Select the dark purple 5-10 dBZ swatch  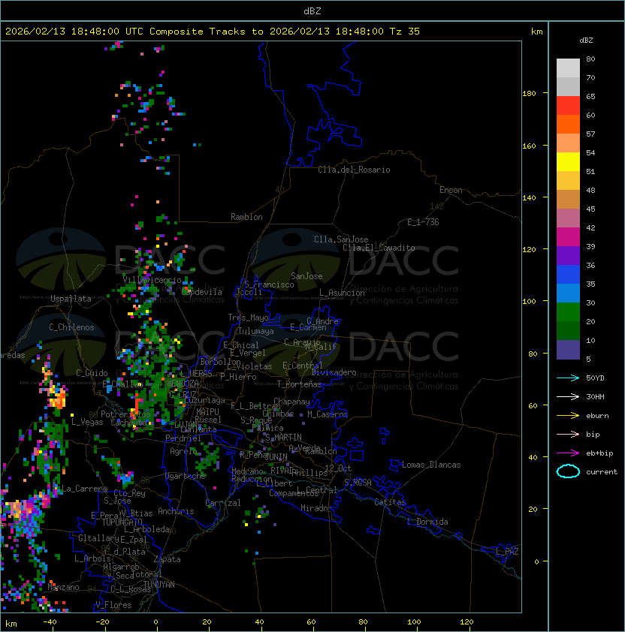pyautogui.click(x=568, y=350)
